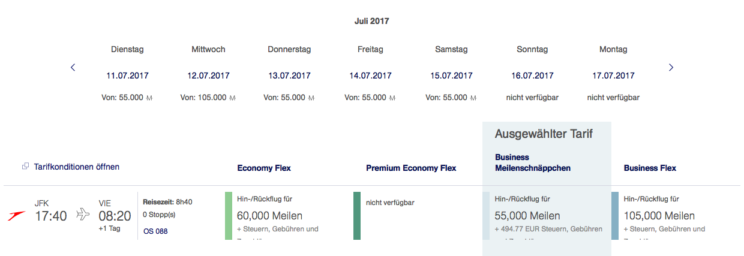Select Business Meilenschnäppchen 55,000 Meilen fare
The width and height of the screenshot is (744, 256).
pos(546,216)
